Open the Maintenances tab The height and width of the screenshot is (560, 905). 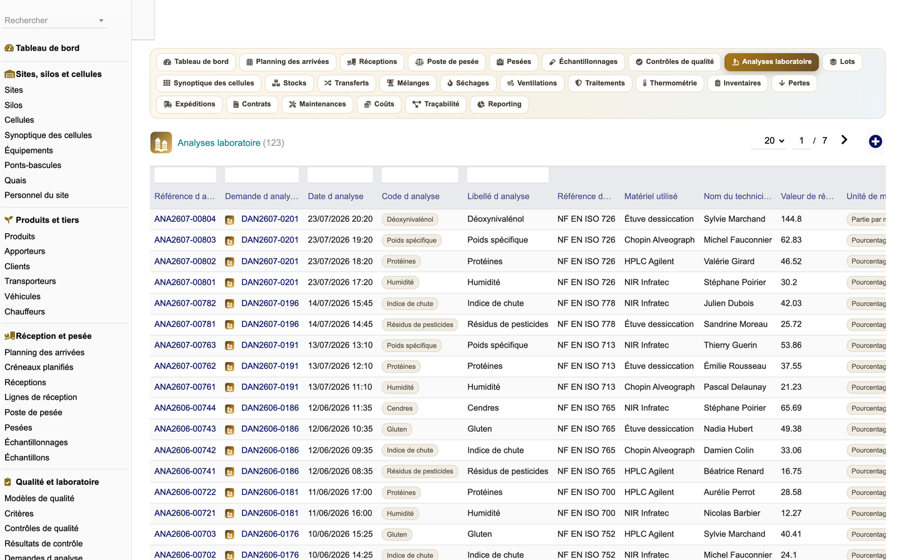[x=318, y=105]
